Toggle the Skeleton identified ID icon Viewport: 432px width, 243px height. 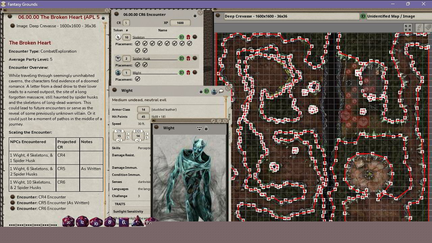tap(182, 37)
